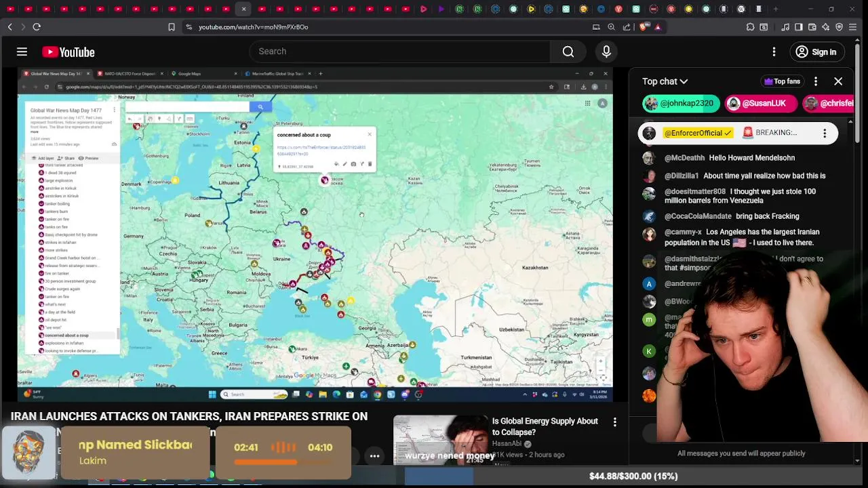Click Google apps grid on video's map
The height and width of the screenshot is (488, 868).
point(587,103)
